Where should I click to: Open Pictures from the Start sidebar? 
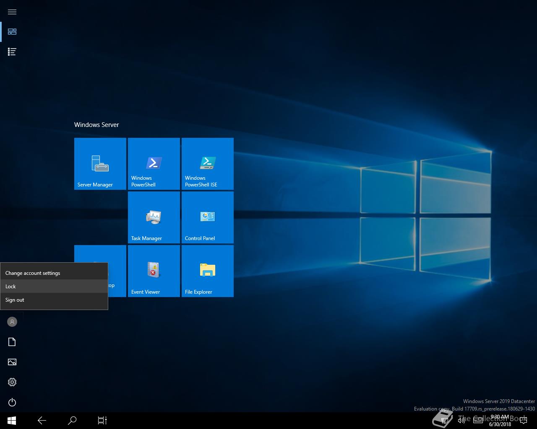pyautogui.click(x=12, y=362)
